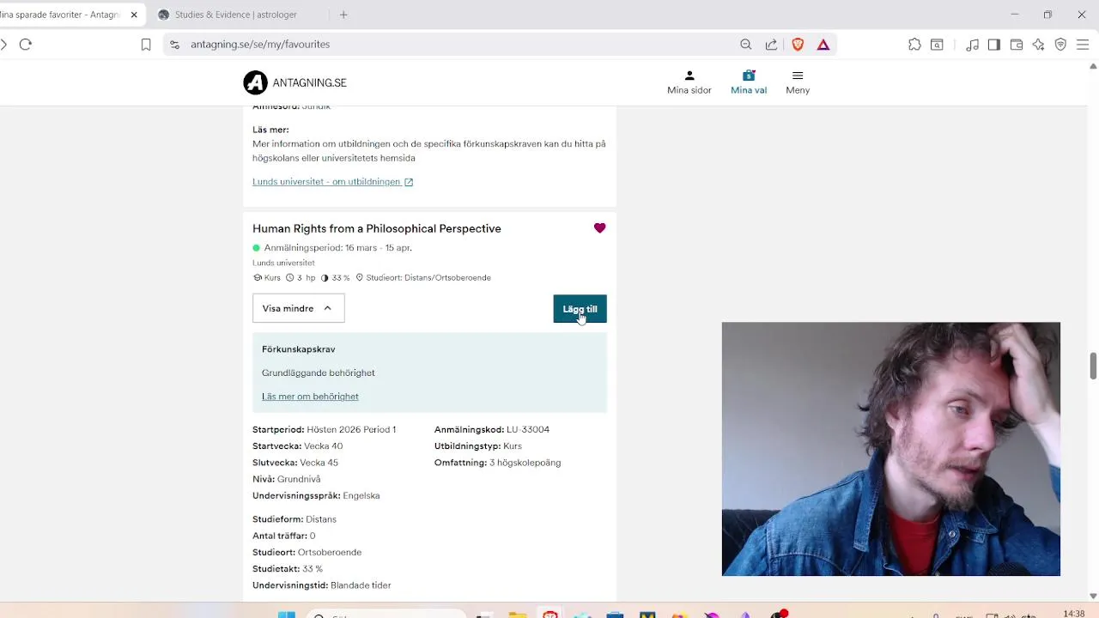Click the tab search icon in the toolbar
Screen dimensions: 1099x618
[x=937, y=45]
